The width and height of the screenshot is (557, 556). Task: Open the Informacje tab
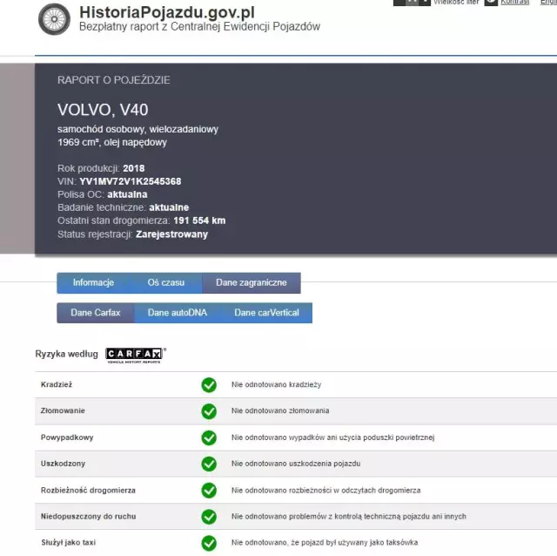[93, 283]
